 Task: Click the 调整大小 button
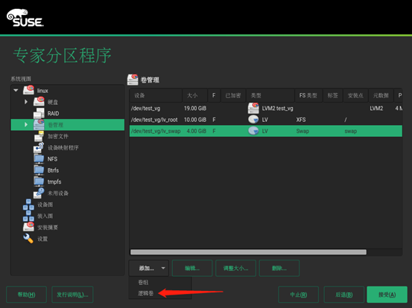pyautogui.click(x=235, y=268)
